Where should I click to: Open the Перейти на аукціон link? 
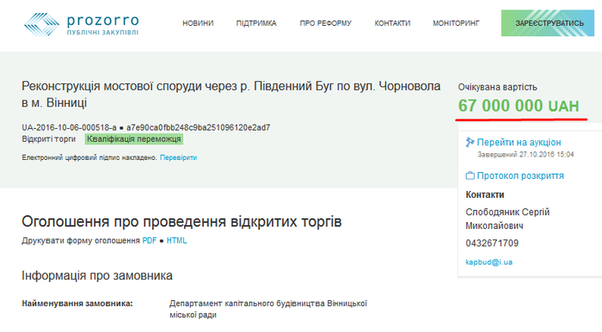(519, 143)
